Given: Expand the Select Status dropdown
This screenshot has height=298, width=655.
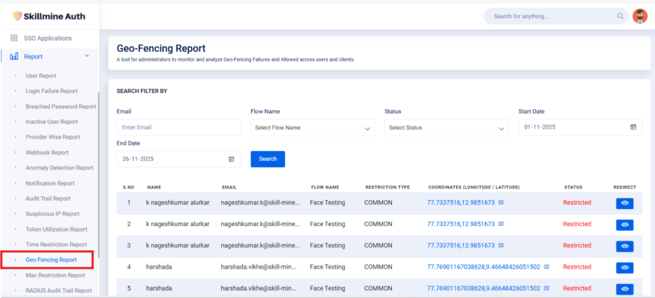Looking at the screenshot, I should pos(446,128).
